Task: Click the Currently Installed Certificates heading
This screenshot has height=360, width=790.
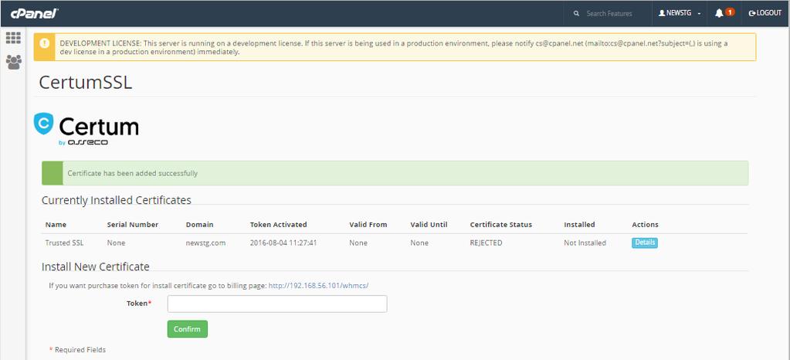Action: pos(117,200)
